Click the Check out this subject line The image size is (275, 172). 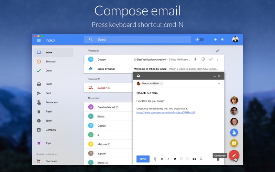point(147,93)
